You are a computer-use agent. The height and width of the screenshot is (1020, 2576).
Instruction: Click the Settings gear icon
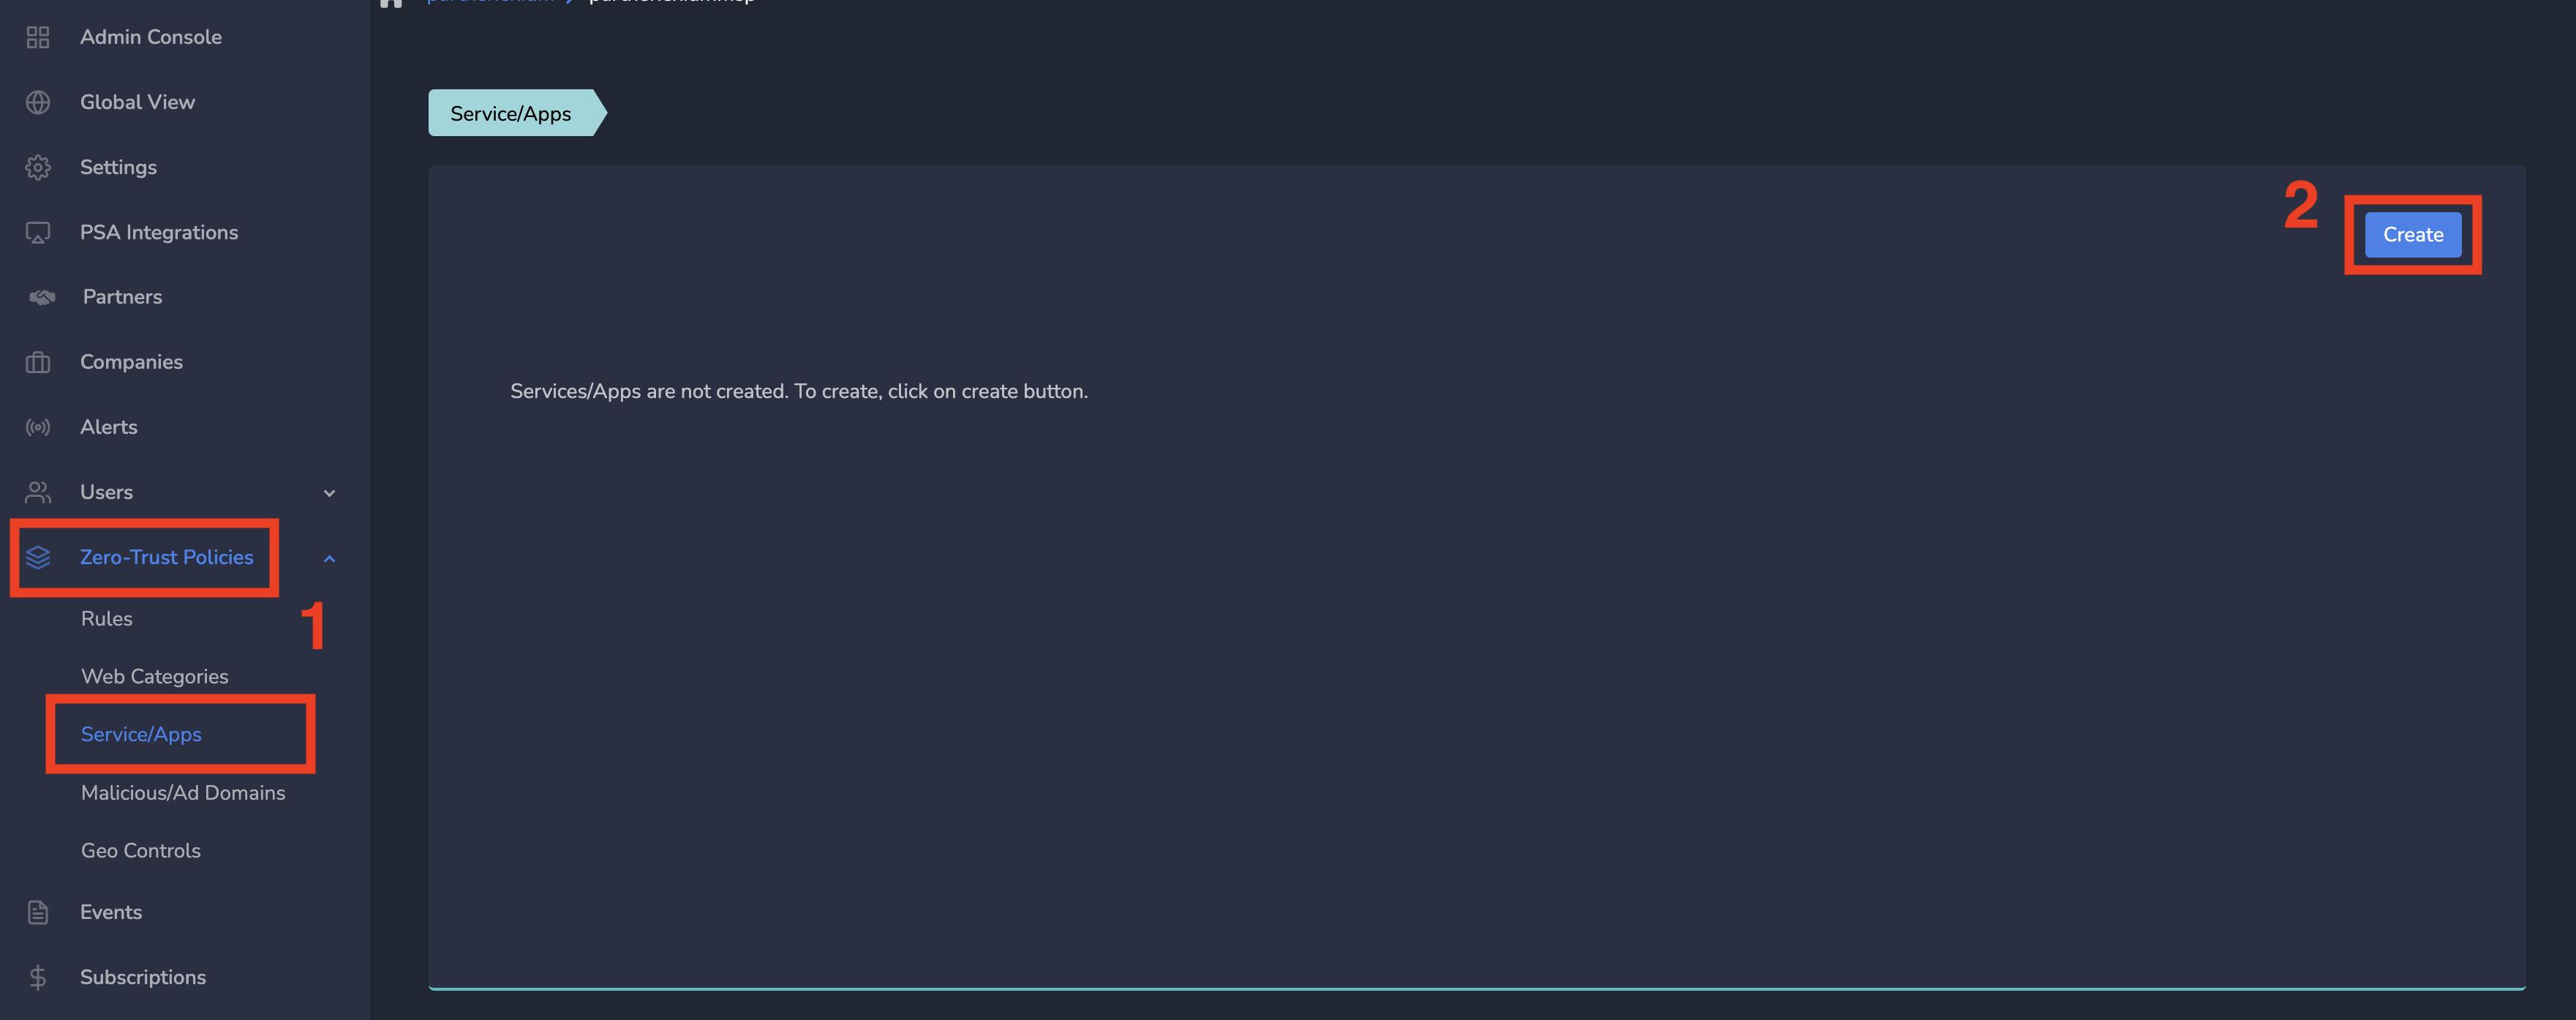coord(38,167)
